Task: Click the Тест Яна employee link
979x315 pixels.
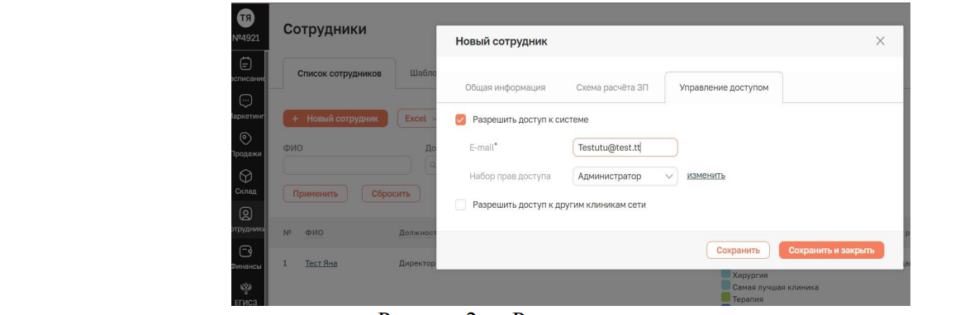Action: 321,263
